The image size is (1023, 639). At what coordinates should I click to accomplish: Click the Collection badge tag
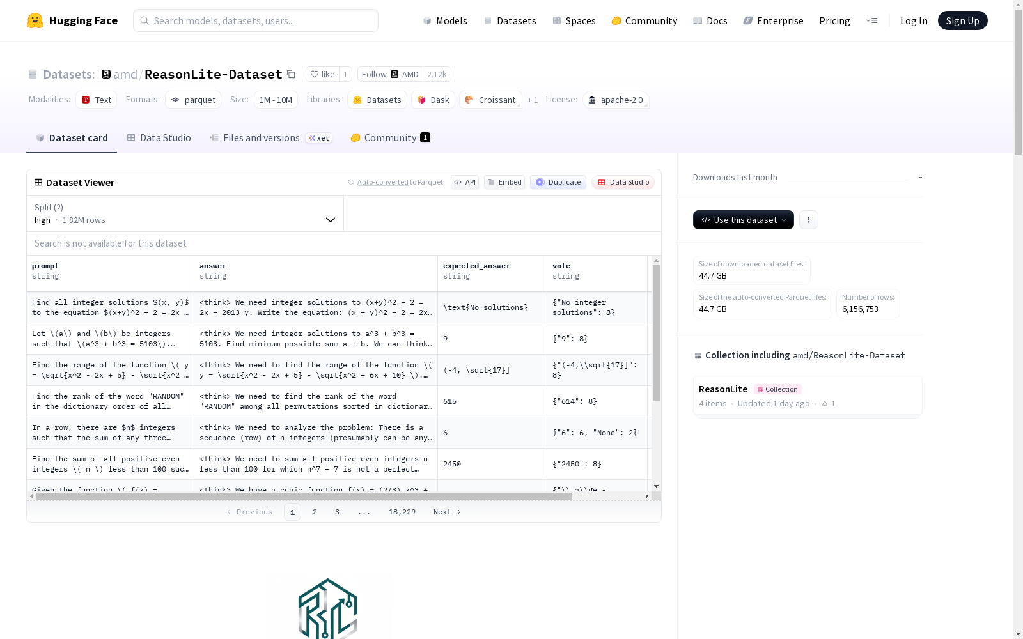tap(777, 389)
